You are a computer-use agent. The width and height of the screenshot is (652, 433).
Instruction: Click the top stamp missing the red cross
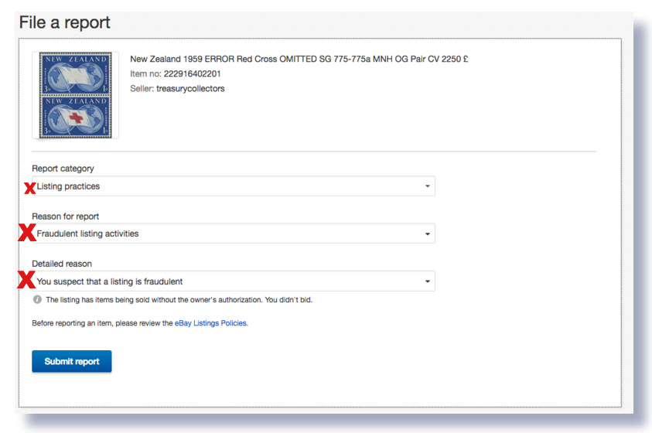pyautogui.click(x=75, y=74)
